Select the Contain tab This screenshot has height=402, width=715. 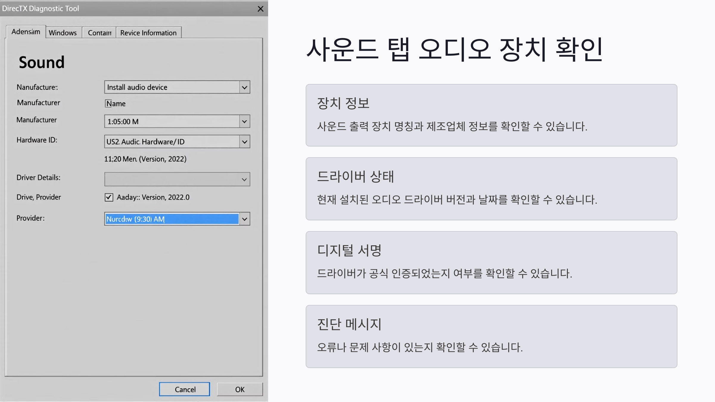coord(100,33)
